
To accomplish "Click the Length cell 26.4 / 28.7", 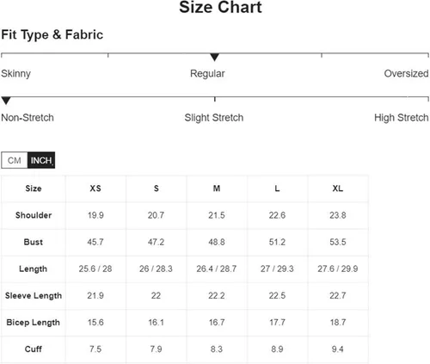I will 217,268.
